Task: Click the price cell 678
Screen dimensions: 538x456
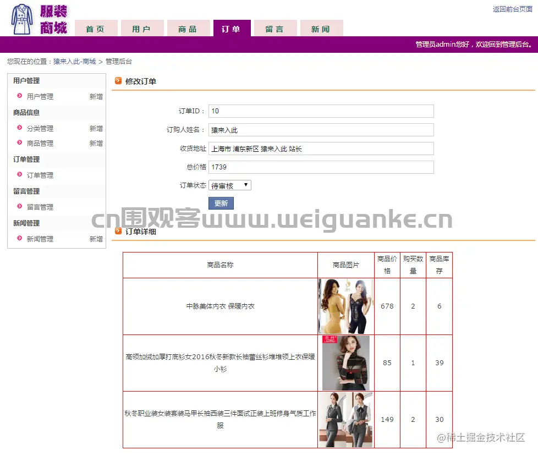Action: (387, 306)
